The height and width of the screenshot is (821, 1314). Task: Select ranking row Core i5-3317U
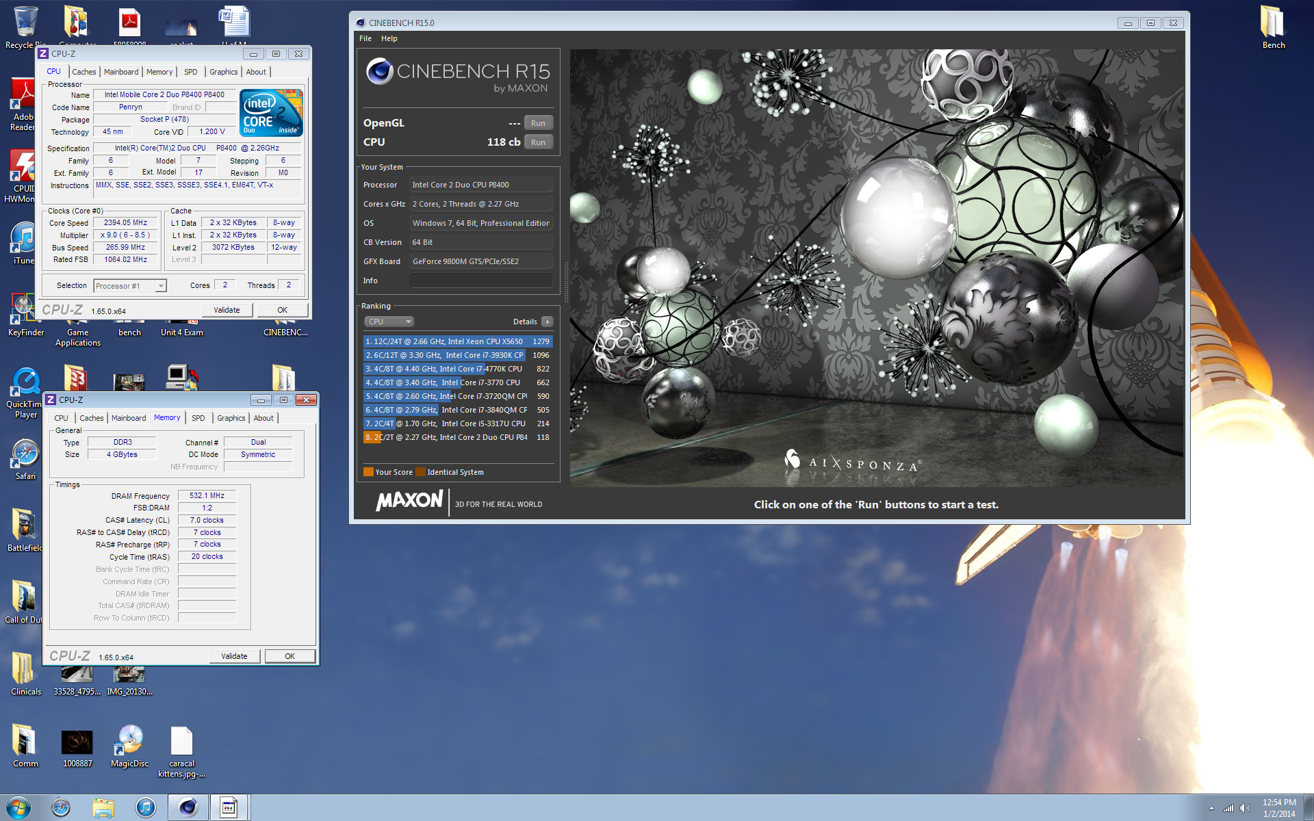click(457, 423)
